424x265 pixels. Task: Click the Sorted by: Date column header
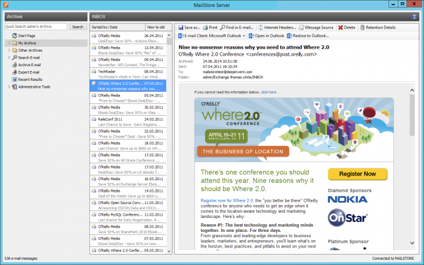point(116,27)
